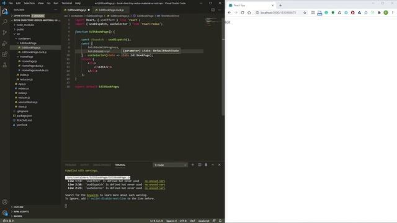Open the View menu

(41, 3)
